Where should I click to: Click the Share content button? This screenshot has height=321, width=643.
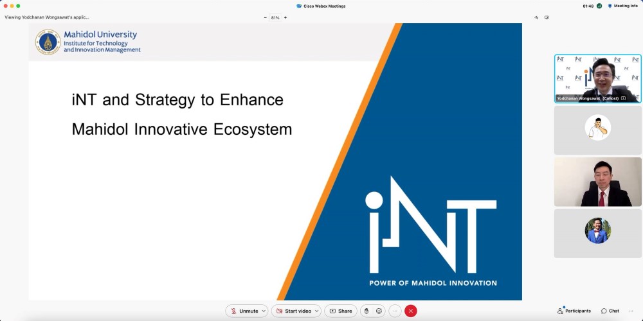pos(341,311)
